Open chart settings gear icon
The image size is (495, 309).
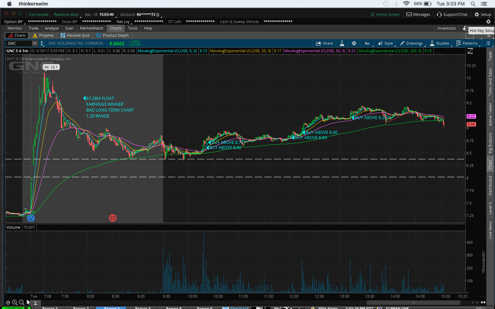coord(354,43)
